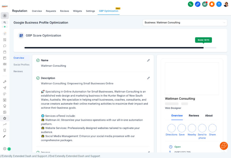Click the Wattman logo in the sidebar

tap(5, 6)
